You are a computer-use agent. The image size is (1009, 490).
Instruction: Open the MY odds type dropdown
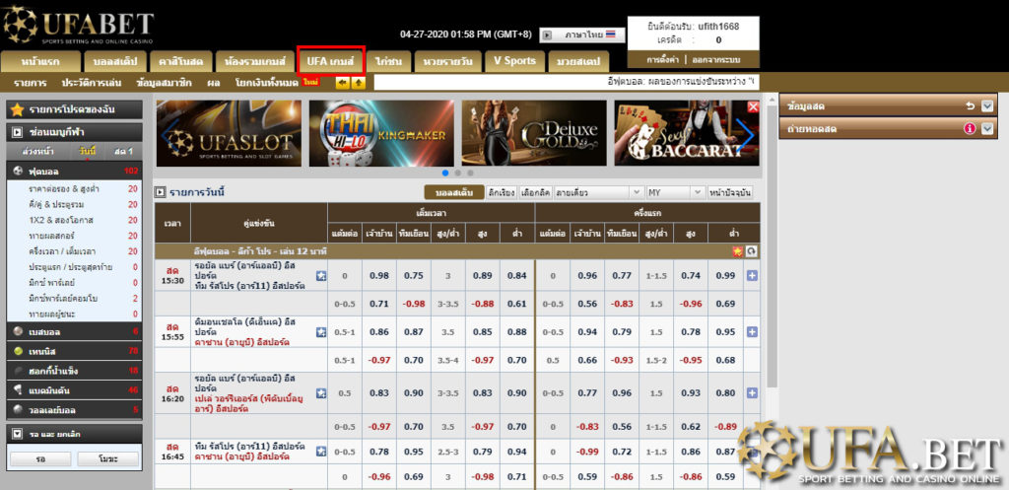676,192
